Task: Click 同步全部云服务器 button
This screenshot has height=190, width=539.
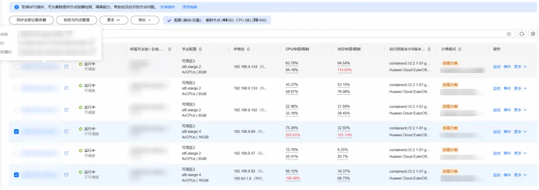Action: [x=31, y=20]
